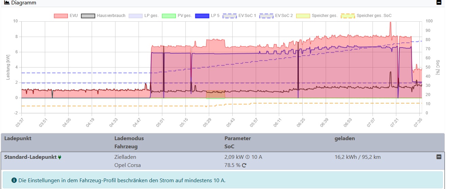Toggle the PV ges. legend series

[177, 16]
